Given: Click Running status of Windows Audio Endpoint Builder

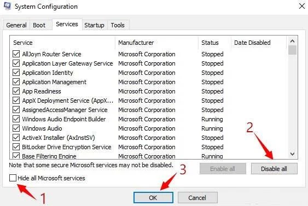Looking at the screenshot, I should (212, 119).
